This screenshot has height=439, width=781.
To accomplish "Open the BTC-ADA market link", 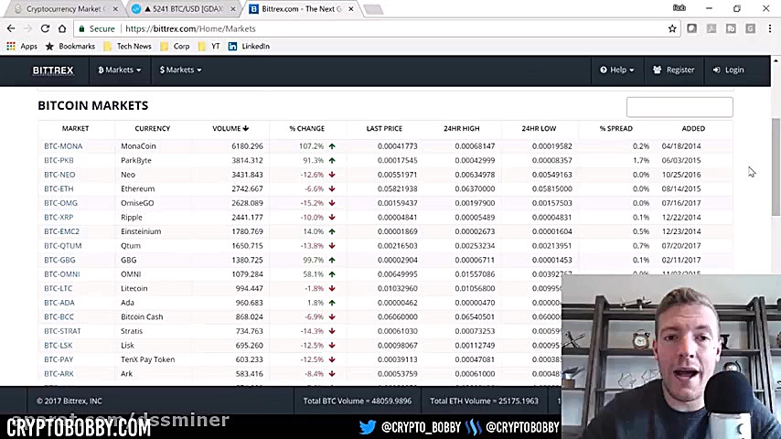I will [59, 303].
